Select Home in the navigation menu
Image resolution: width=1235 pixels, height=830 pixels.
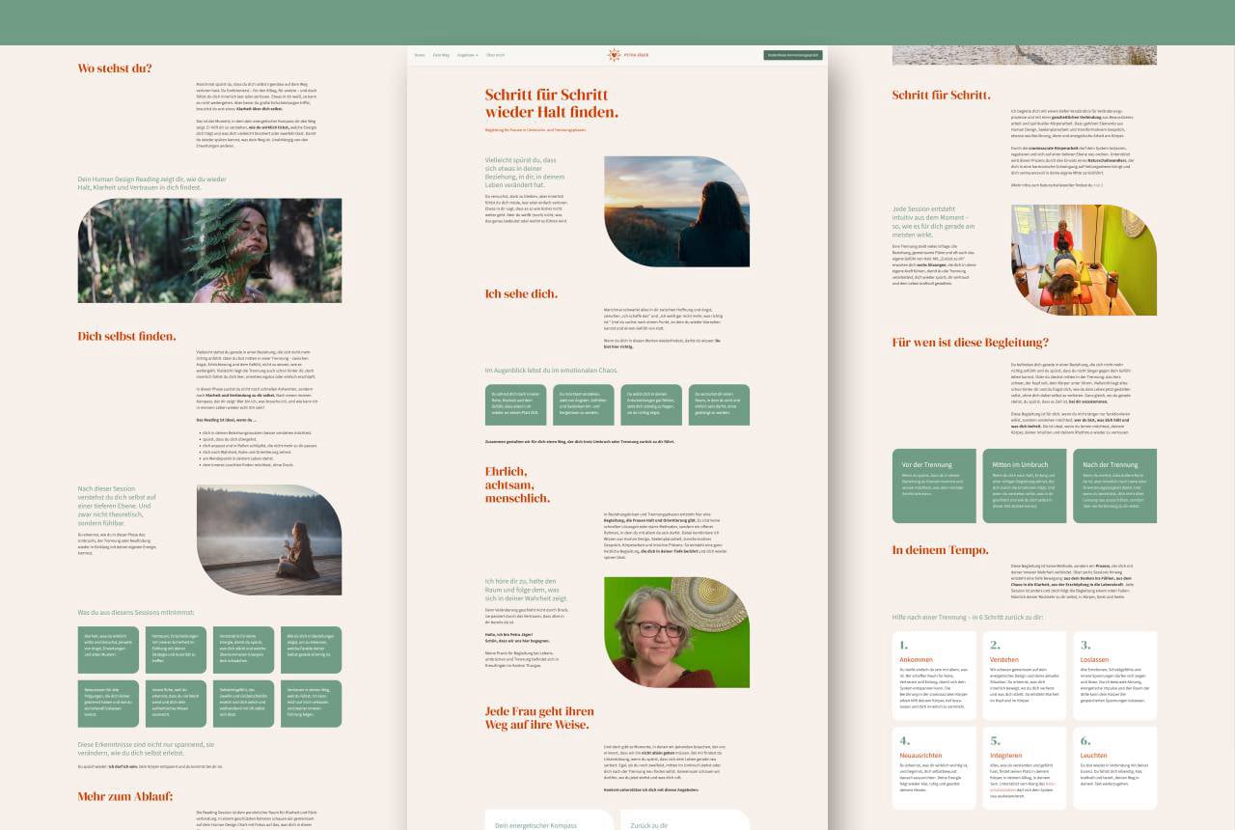[x=419, y=55]
